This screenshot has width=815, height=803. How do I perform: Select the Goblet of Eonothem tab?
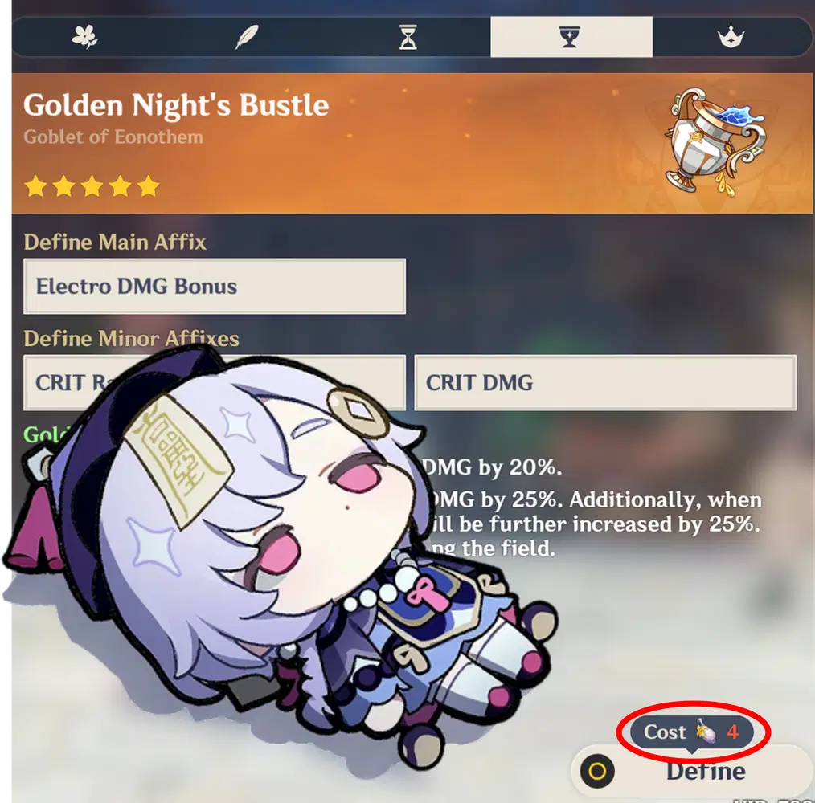[x=571, y=37]
